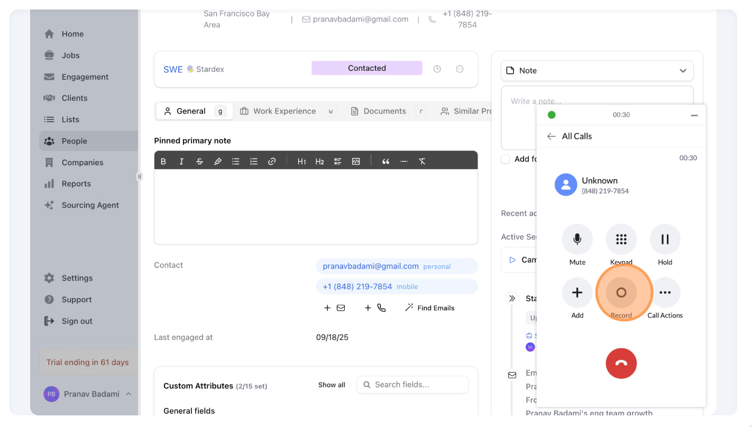Toggle italic in the note toolbar
752x427 pixels.
coord(181,162)
